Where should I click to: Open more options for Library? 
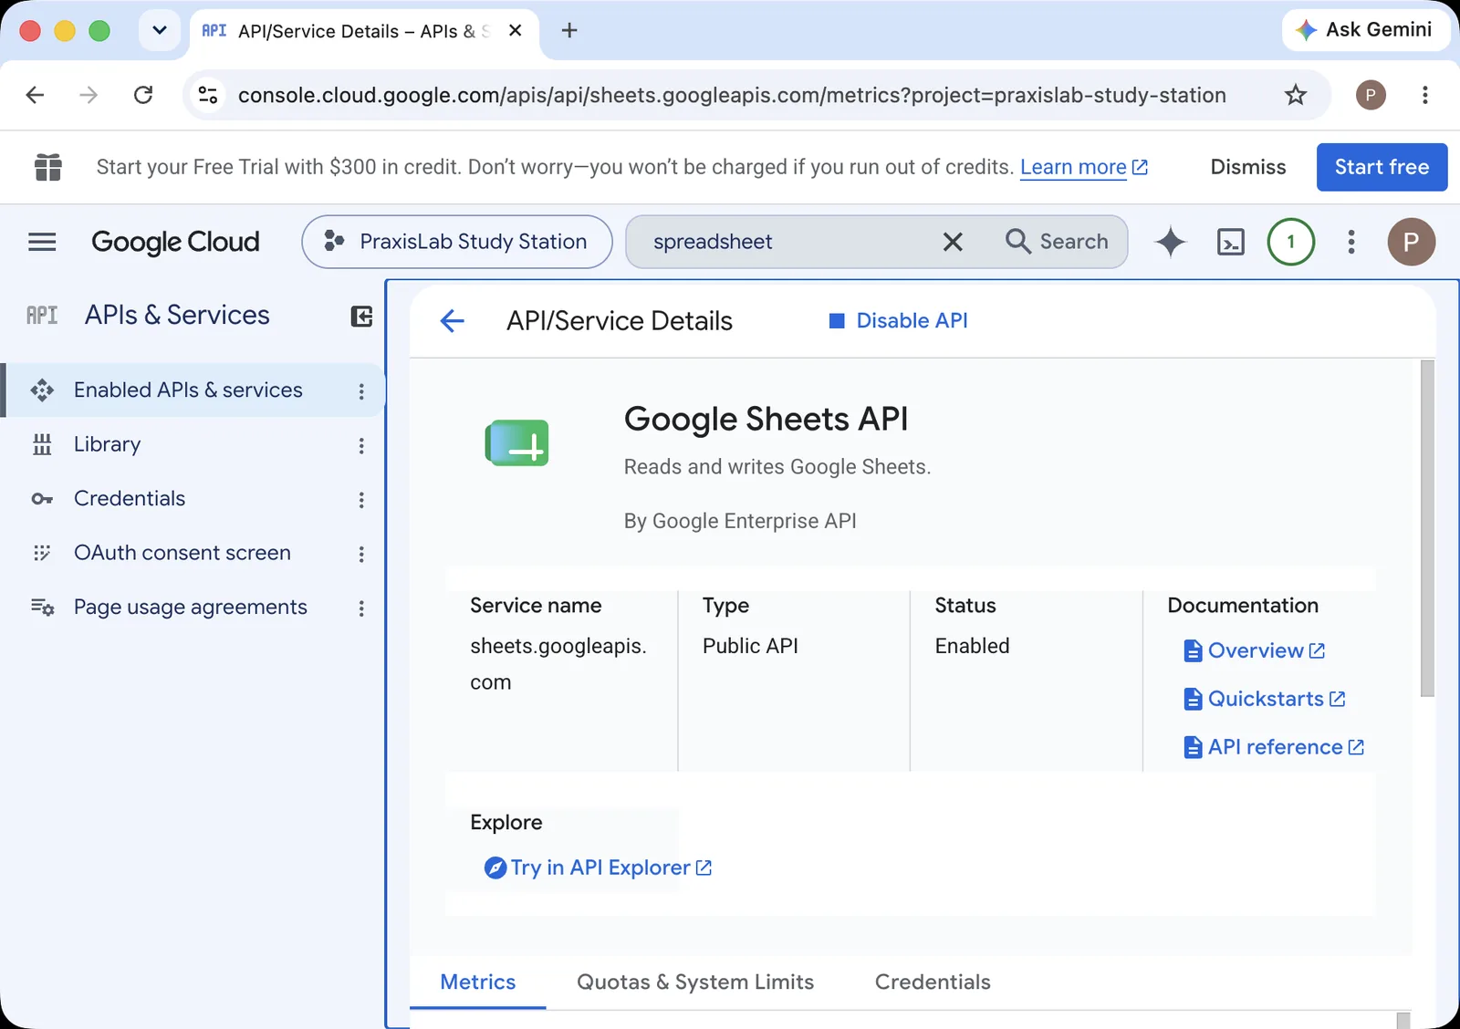tap(361, 445)
